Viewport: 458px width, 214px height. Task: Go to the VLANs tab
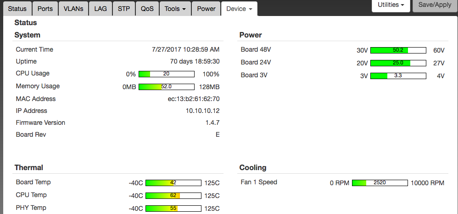click(x=73, y=9)
